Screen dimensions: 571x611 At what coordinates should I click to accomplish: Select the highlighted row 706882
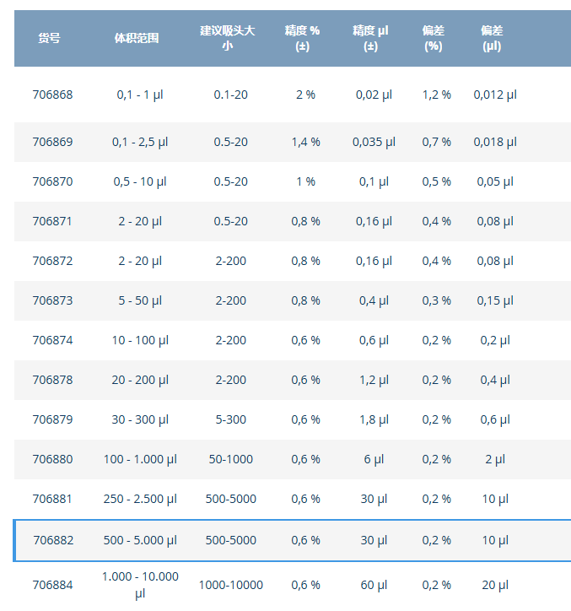pos(53,540)
